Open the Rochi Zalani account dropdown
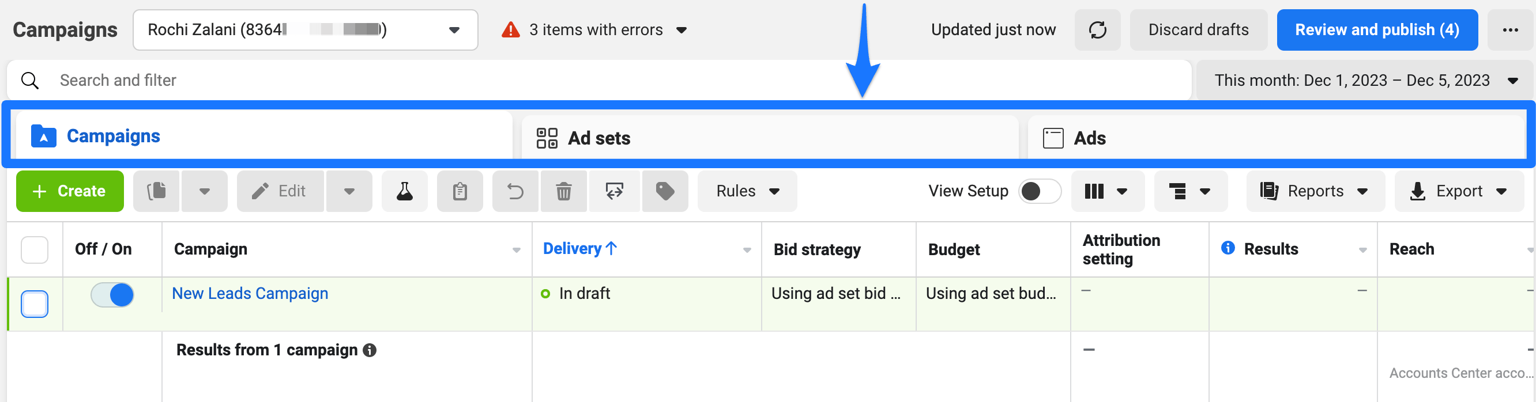The width and height of the screenshot is (1536, 402). tap(305, 30)
